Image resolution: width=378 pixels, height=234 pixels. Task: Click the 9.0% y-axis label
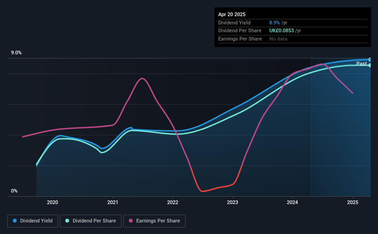coord(17,53)
